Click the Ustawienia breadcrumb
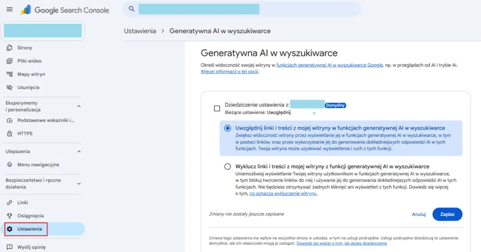The height and width of the screenshot is (252, 481). coord(140,31)
